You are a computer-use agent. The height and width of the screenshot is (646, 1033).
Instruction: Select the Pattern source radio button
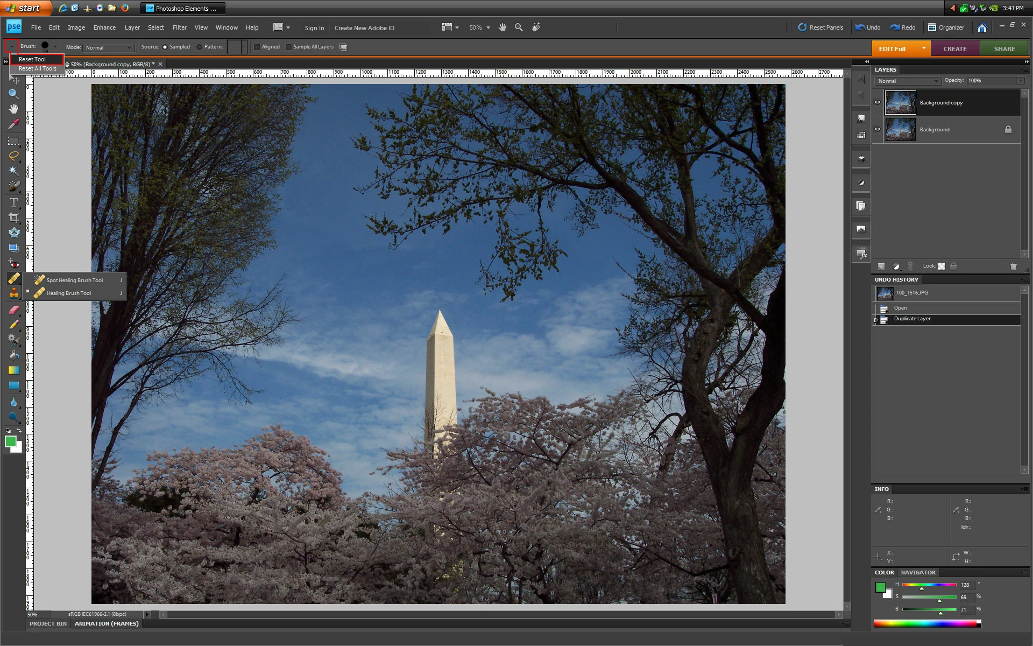[x=200, y=47]
